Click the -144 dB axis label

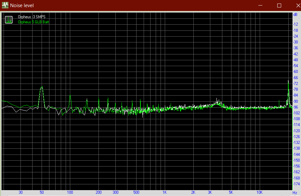click(x=296, y=154)
